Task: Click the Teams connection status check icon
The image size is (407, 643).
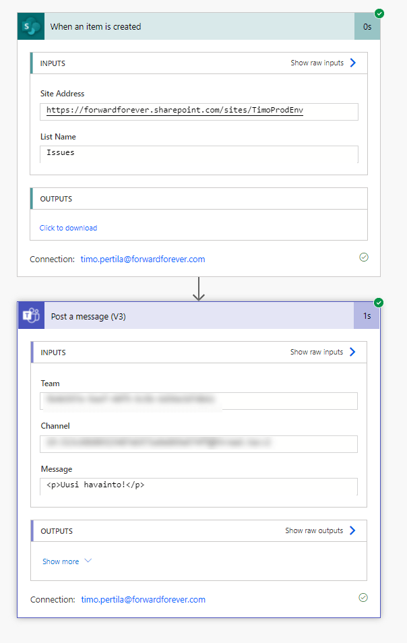Action: 364,598
